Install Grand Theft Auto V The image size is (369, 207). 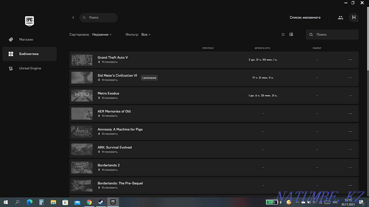point(108,62)
